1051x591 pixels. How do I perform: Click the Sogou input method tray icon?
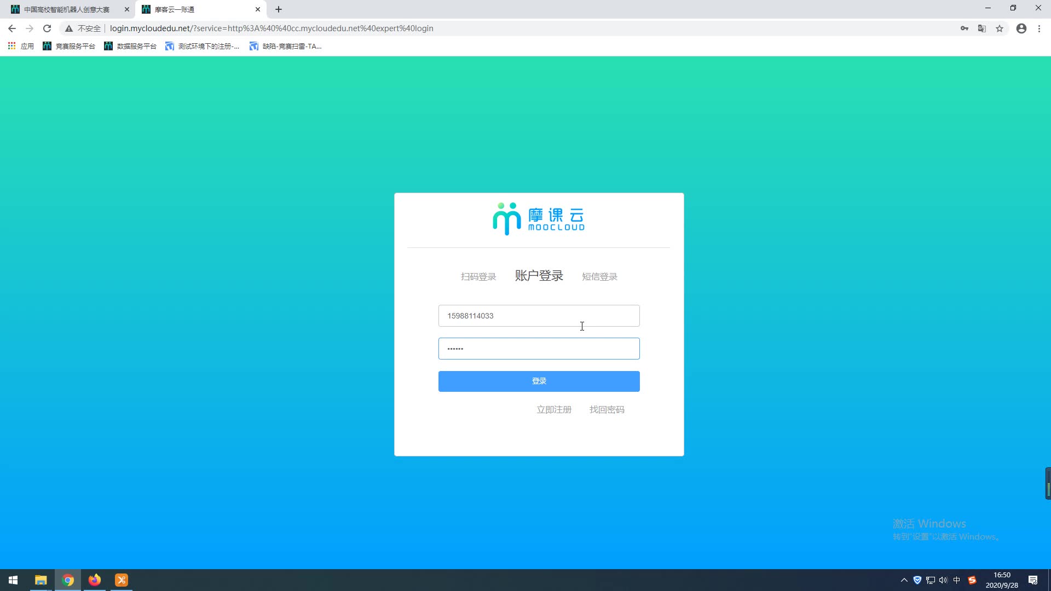pos(972,580)
